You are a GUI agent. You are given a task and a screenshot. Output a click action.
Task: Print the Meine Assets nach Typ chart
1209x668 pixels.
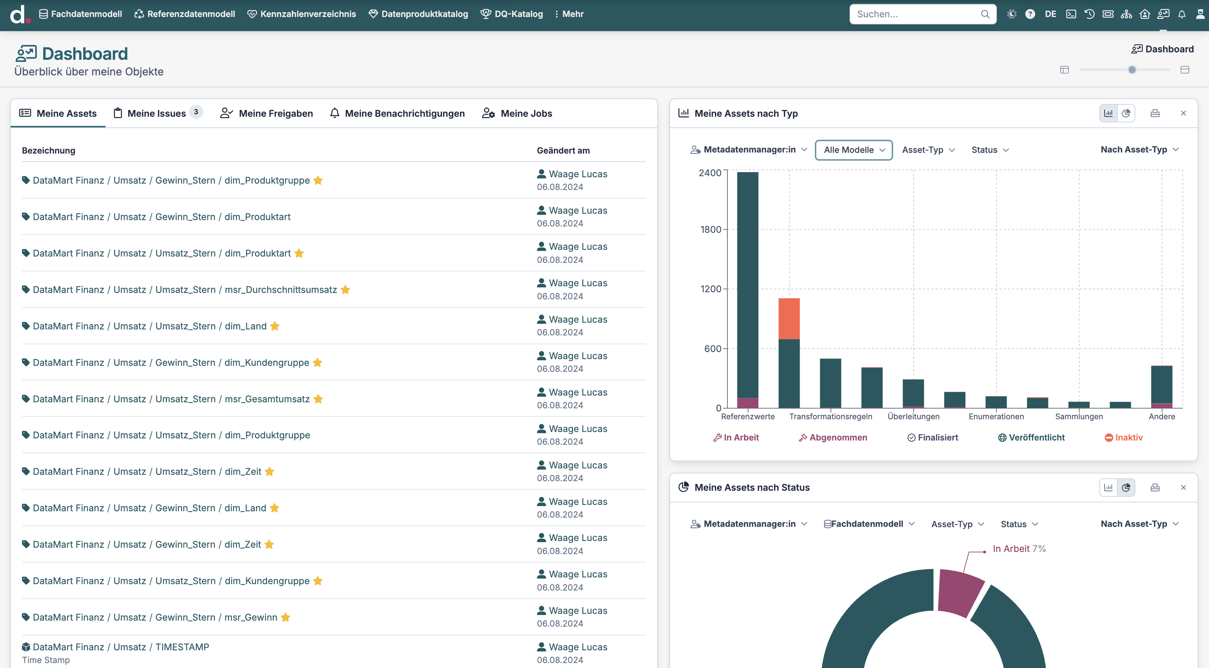click(x=1154, y=113)
